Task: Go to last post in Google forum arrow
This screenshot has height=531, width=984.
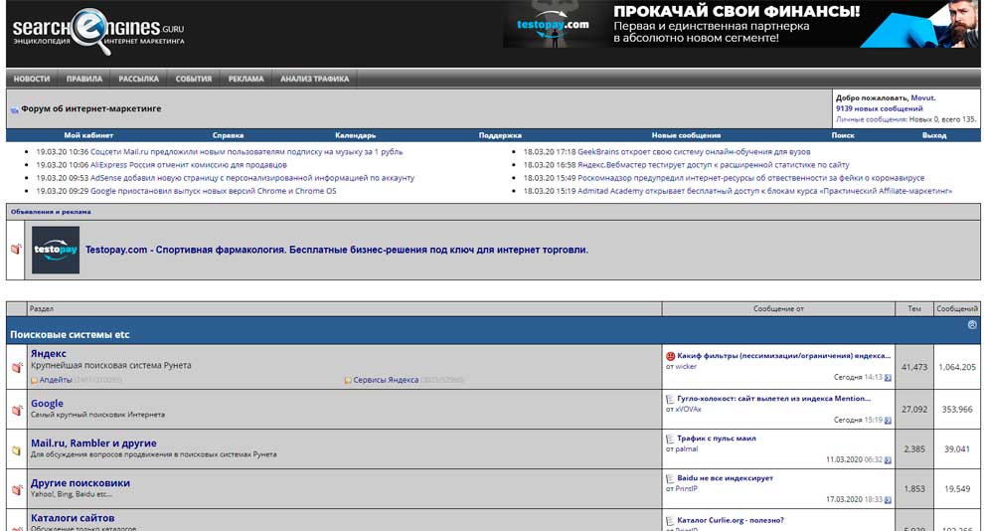Action: [888, 421]
